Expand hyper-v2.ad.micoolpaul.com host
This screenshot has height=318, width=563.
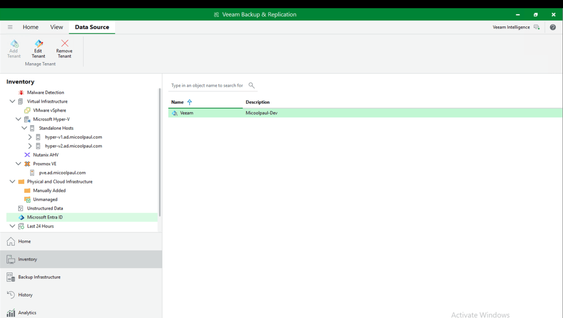tap(30, 146)
